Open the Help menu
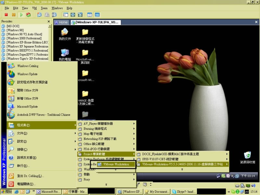 pos(69,8)
